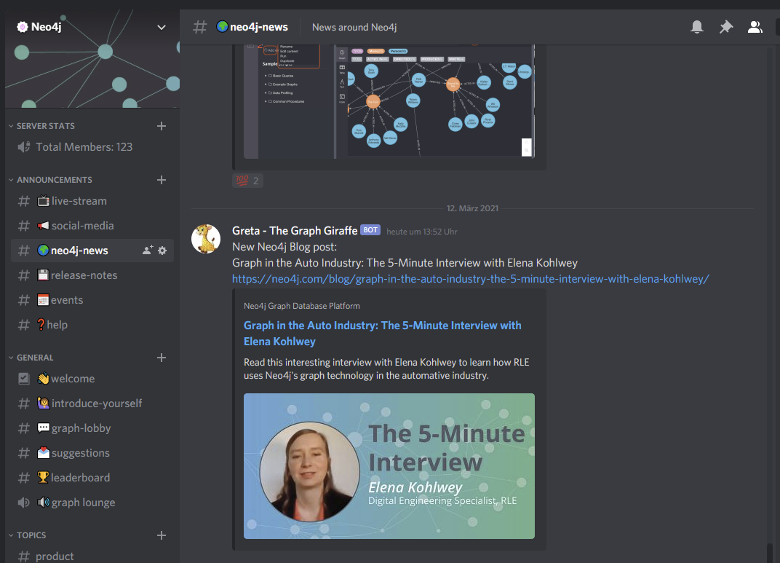Click the chat scrollbar thumb
Image resolution: width=780 pixels, height=563 pixels.
click(x=770, y=553)
